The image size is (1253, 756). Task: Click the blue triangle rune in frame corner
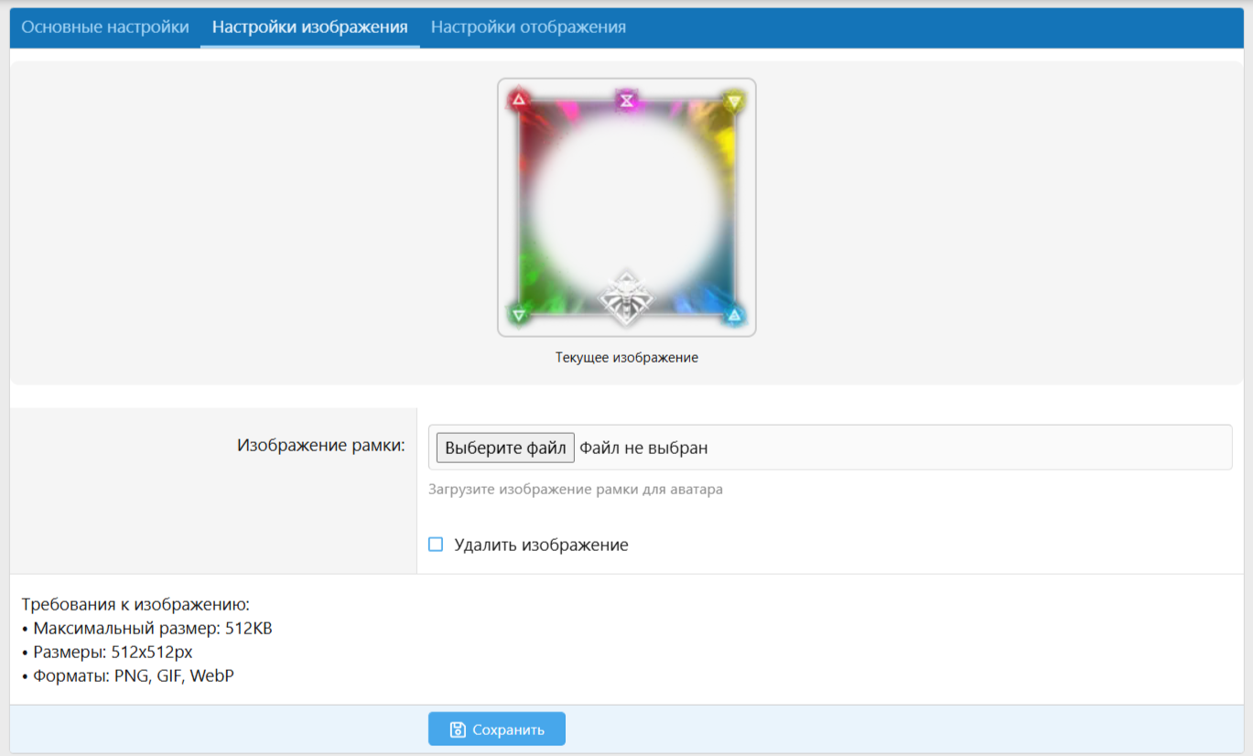733,316
